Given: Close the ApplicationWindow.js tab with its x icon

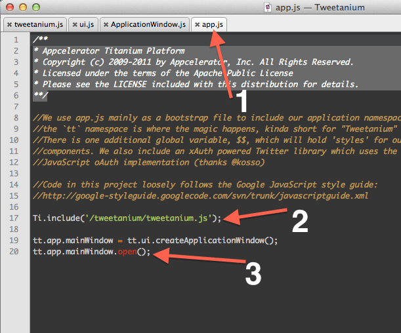Looking at the screenshot, I should pyautogui.click(x=106, y=24).
